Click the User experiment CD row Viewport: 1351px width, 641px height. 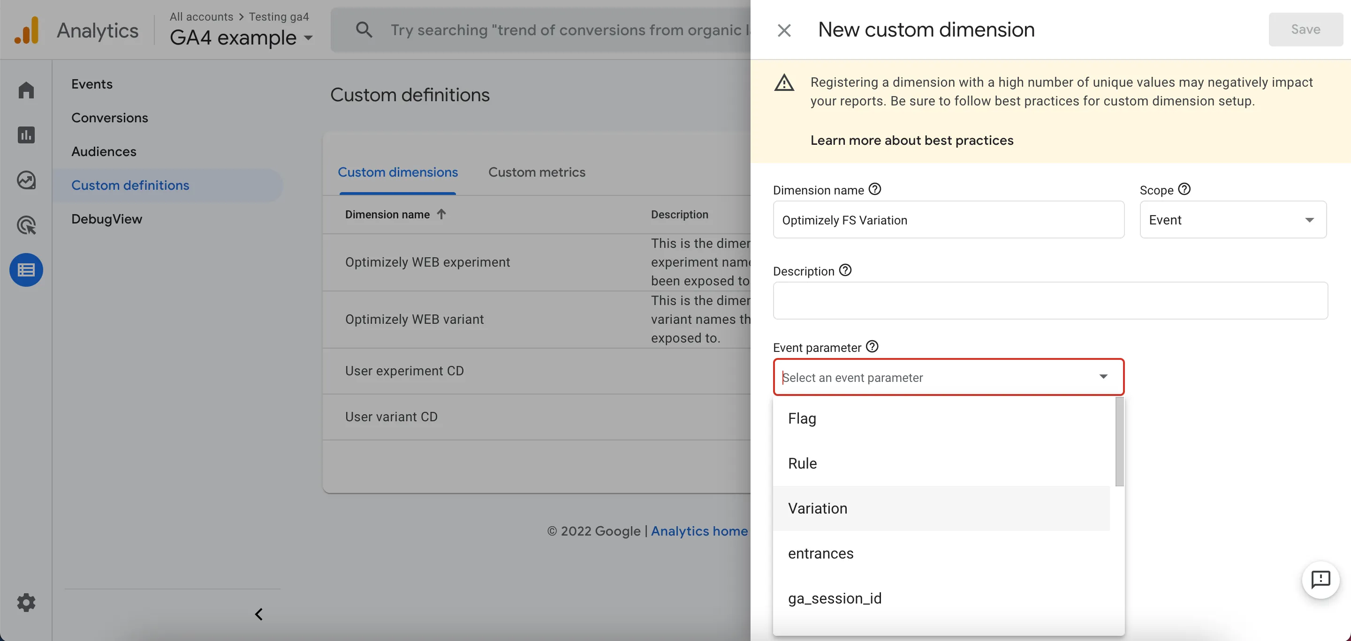pyautogui.click(x=537, y=371)
